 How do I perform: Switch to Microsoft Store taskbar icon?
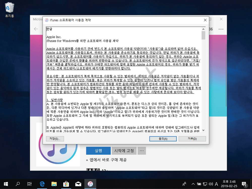[66, 184]
